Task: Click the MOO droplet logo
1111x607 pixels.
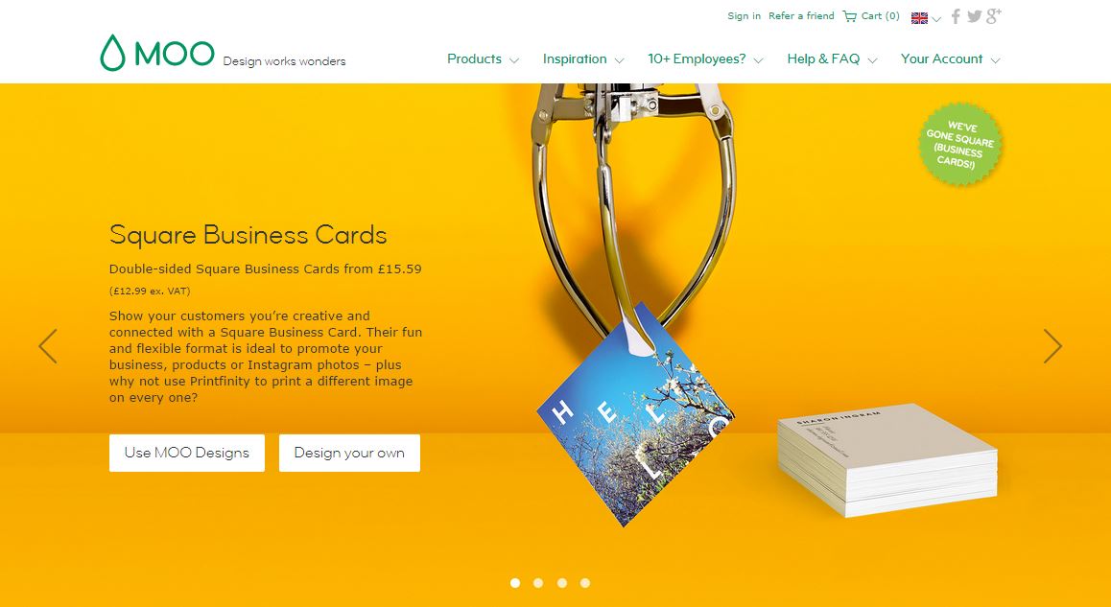Action: [x=112, y=53]
